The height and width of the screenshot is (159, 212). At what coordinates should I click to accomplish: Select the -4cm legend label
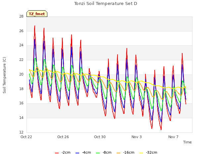pyautogui.click(x=86, y=153)
